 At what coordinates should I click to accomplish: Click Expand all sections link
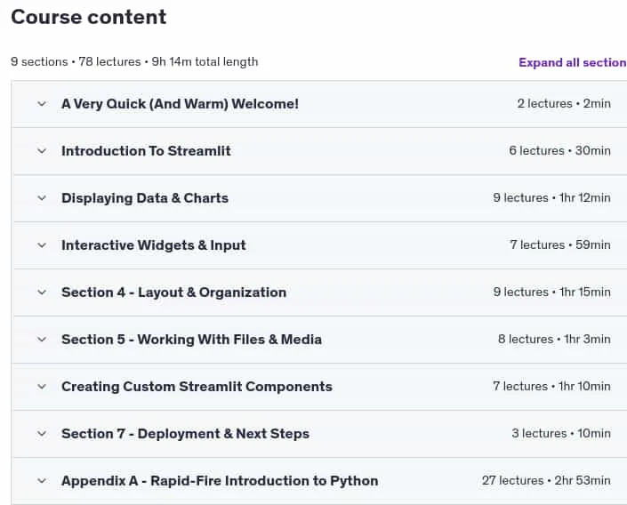pyautogui.click(x=573, y=62)
